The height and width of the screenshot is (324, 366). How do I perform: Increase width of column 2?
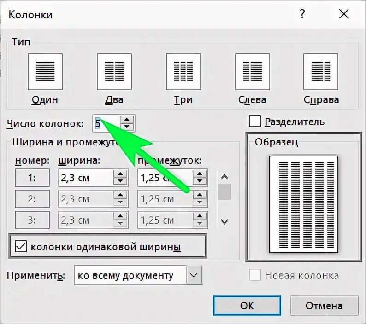click(x=120, y=195)
